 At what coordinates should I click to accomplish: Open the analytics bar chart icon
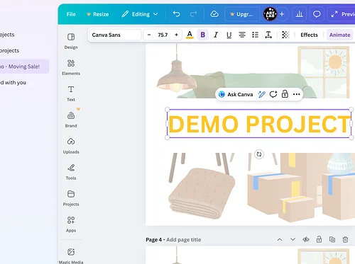[299, 14]
